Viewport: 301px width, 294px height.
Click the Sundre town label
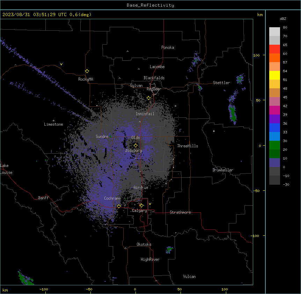[x=102, y=137]
